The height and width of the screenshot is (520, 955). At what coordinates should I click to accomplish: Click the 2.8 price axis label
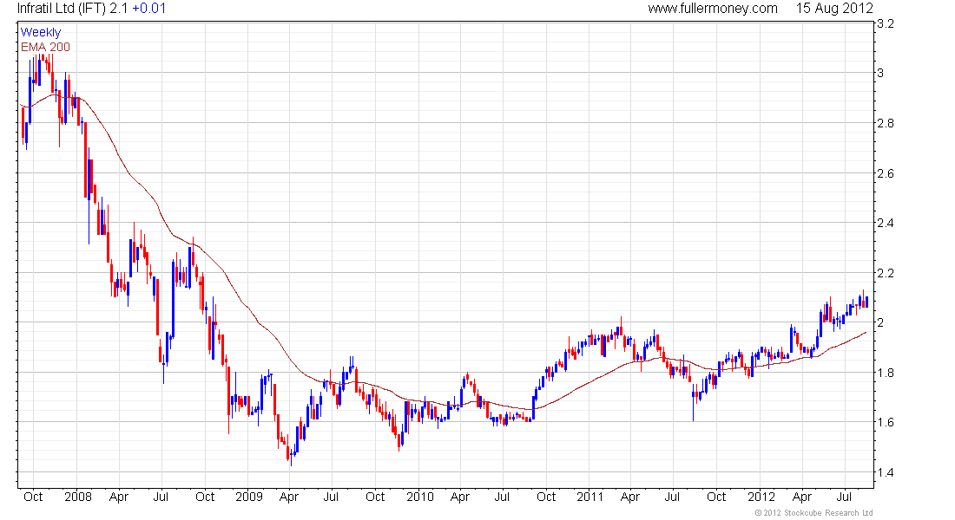[885, 123]
